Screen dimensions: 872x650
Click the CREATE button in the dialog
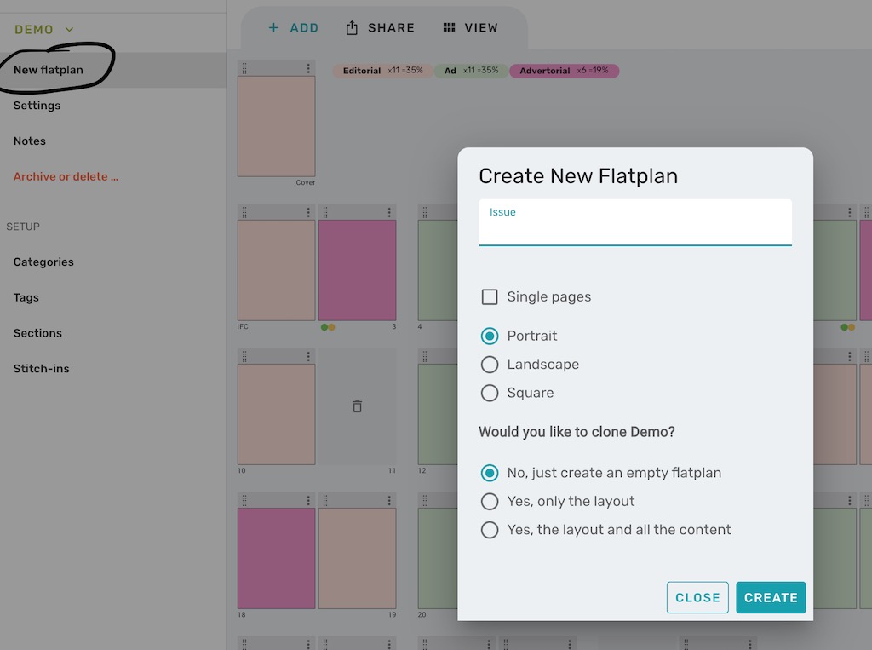[770, 597]
